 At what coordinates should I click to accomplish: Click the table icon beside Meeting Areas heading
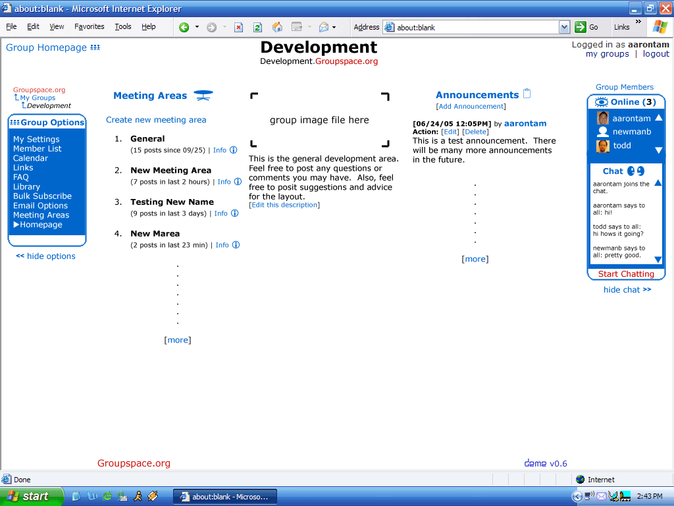[x=203, y=95]
